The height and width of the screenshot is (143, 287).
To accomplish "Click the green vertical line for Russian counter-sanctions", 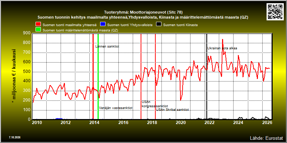I will click(x=98, y=77).
